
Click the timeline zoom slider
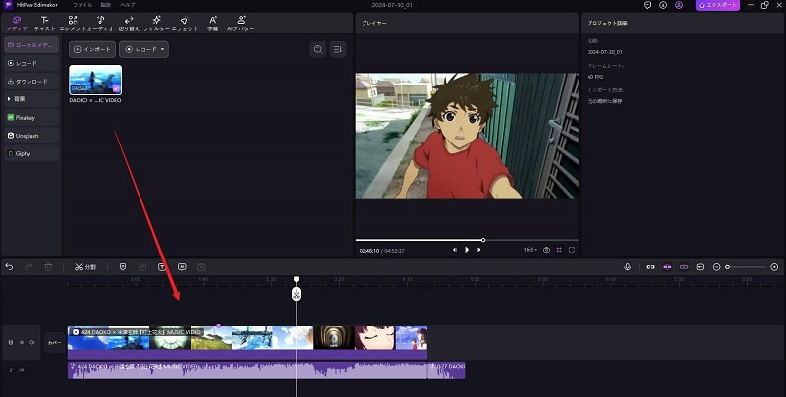coord(746,267)
